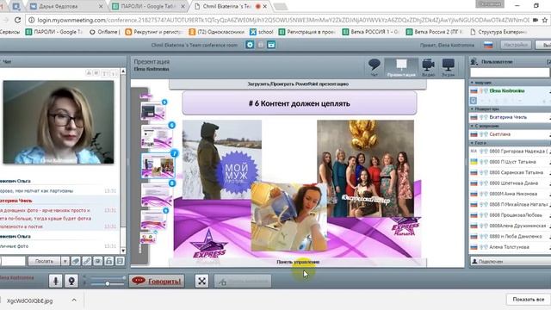Open the Панель управления bar
The height and width of the screenshot is (310, 551).
pos(298,262)
